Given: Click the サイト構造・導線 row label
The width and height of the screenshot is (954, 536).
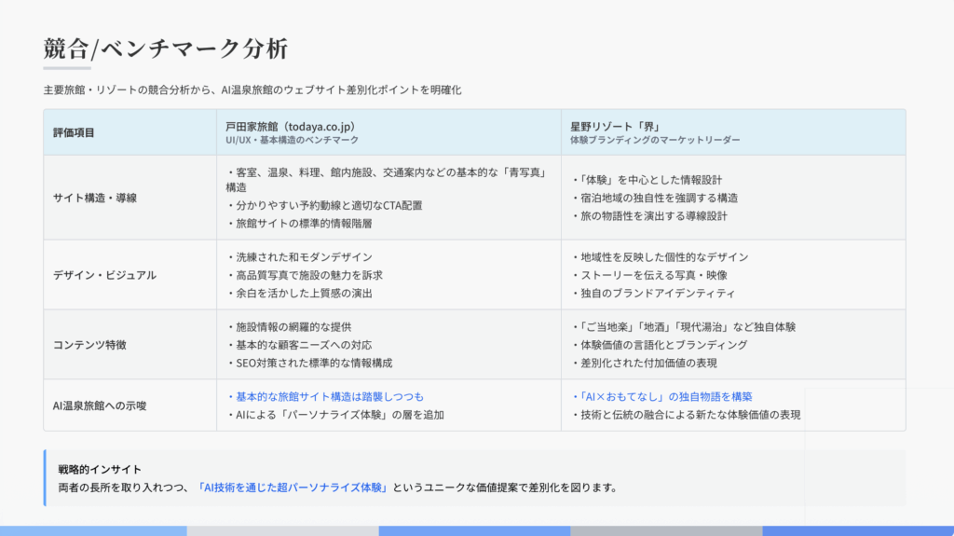Looking at the screenshot, I should (95, 198).
